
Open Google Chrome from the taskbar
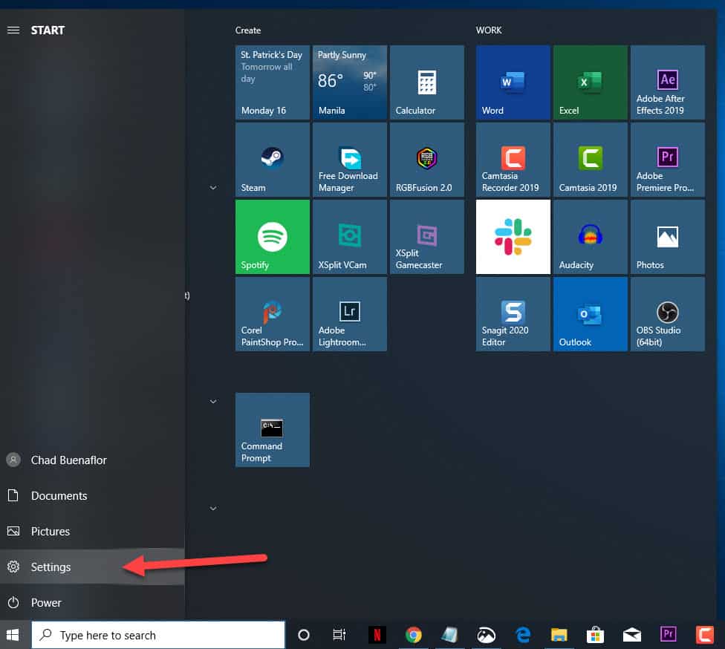413,635
